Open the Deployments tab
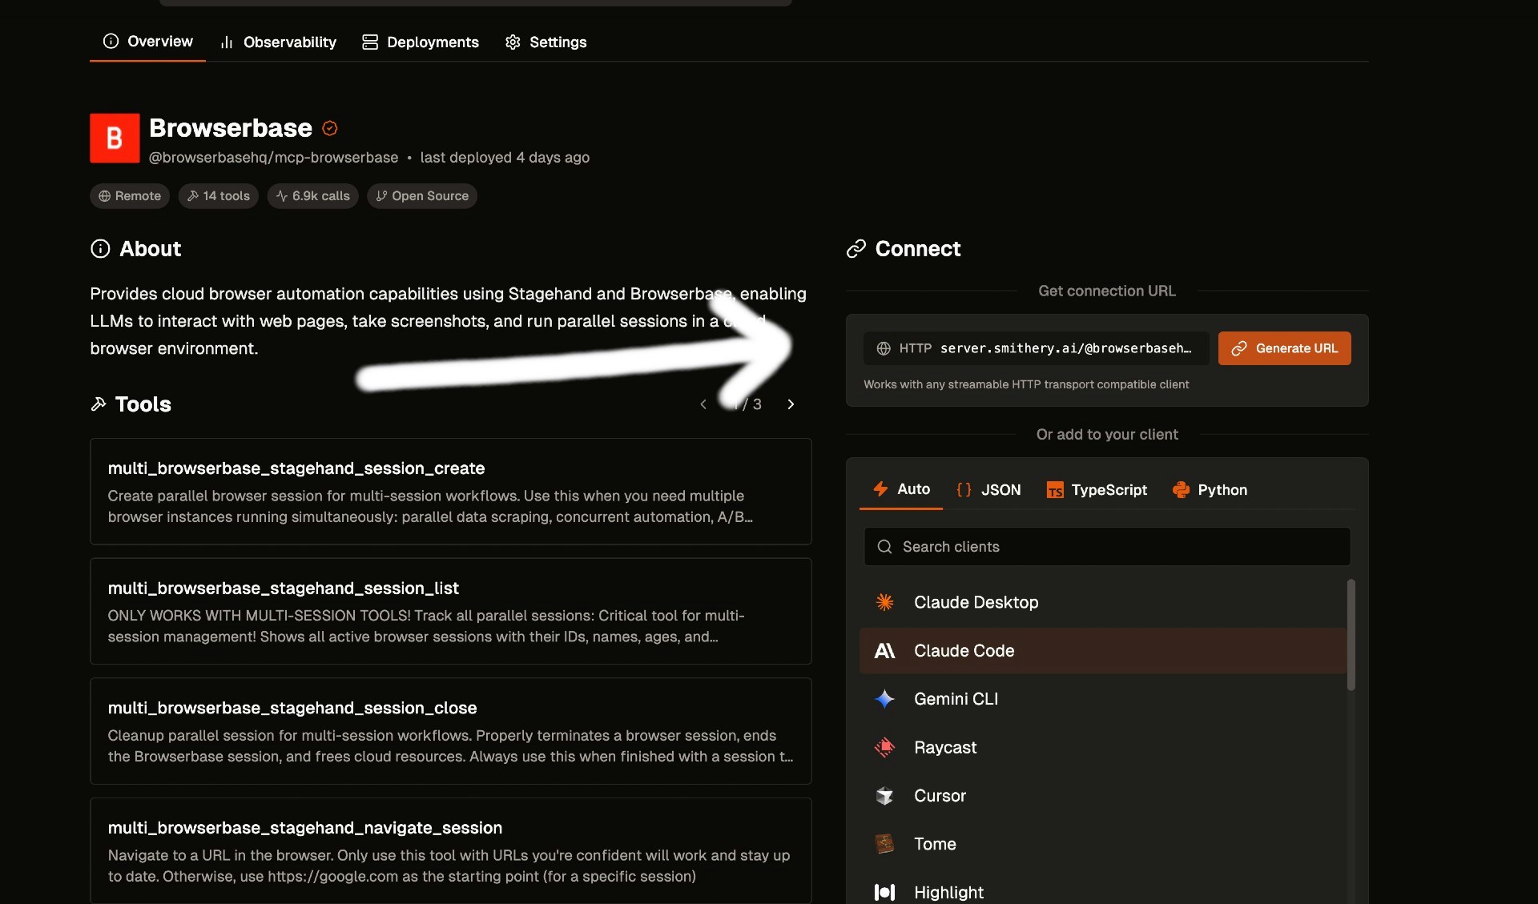Image resolution: width=1538 pixels, height=904 pixels. 420,42
